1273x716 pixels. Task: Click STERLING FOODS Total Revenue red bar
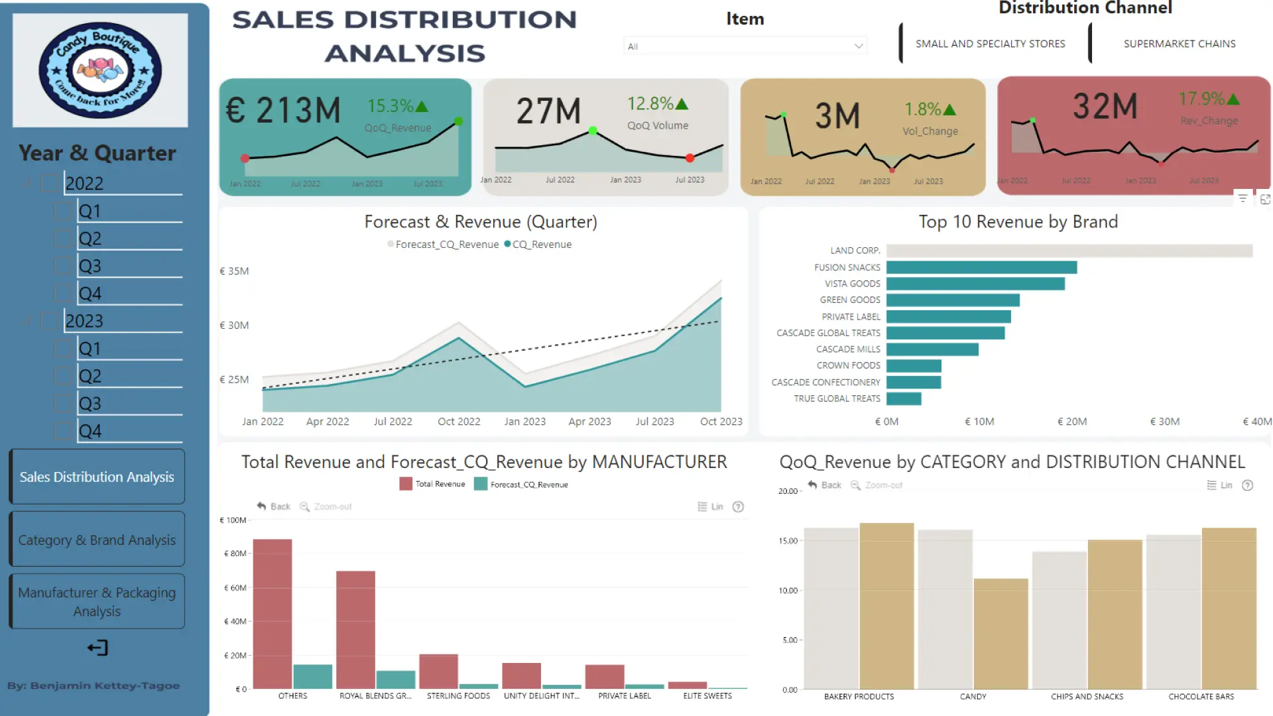click(x=438, y=672)
